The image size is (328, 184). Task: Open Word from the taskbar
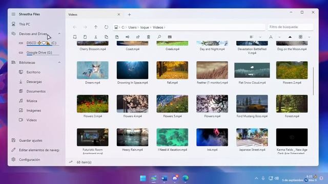click(164, 178)
